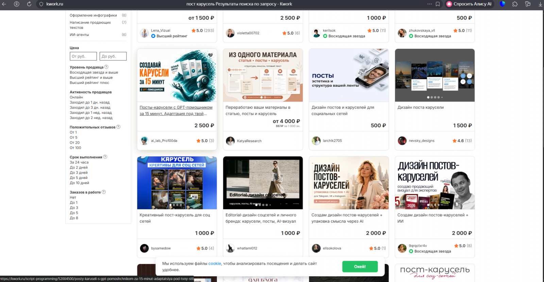The width and height of the screenshot is (544, 282).
Task: Open Дизайн поста карусели kwork title
Action: 421,107
